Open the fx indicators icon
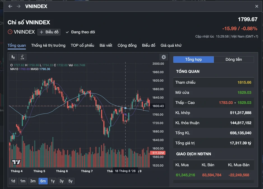263x189 pixels. click(22, 57)
